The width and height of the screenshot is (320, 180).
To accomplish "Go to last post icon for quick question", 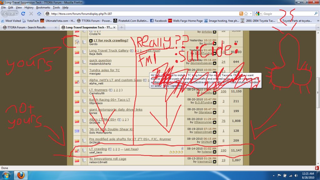I will coord(215,63).
